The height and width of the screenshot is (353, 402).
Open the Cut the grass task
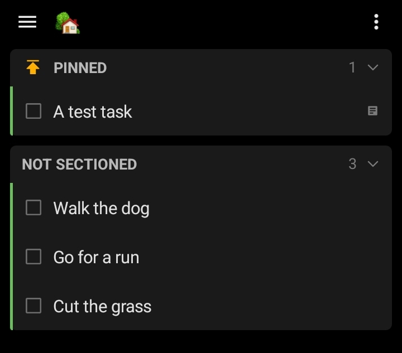[102, 306]
